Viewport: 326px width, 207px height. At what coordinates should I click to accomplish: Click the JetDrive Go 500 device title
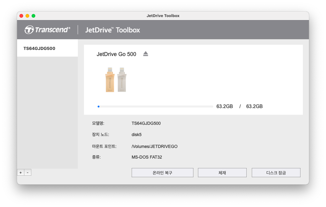pyautogui.click(x=116, y=54)
